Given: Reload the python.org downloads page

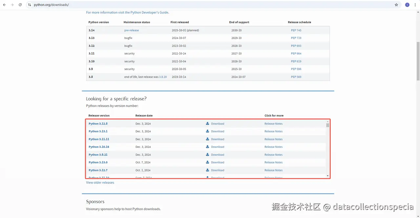Looking at the screenshot, I should click(20, 5).
